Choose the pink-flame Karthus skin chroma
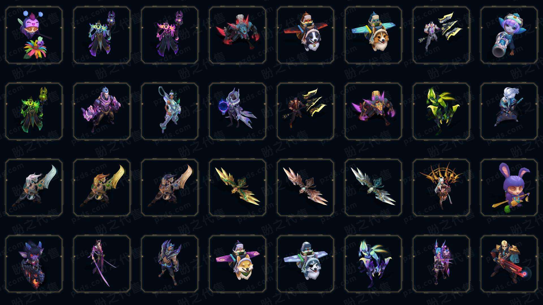543x305 pixels. coord(170,35)
